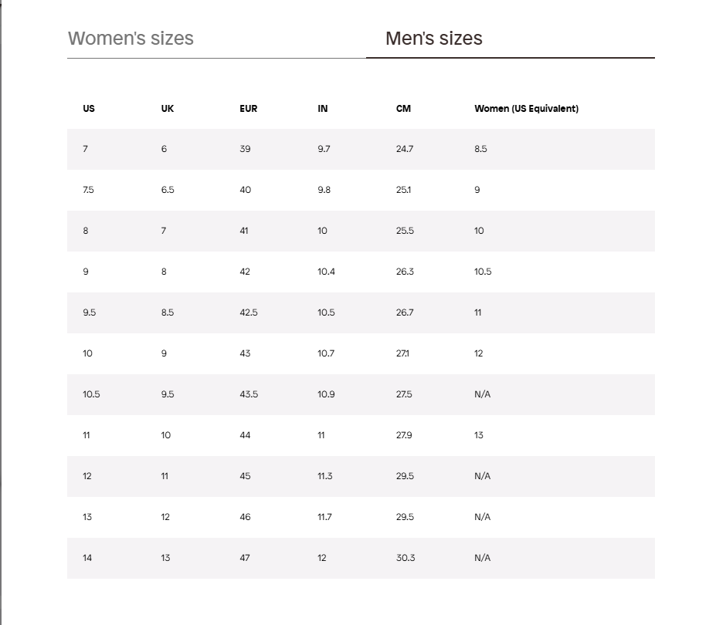Click the 25.1 CM value
The image size is (716, 625).
pyautogui.click(x=404, y=190)
